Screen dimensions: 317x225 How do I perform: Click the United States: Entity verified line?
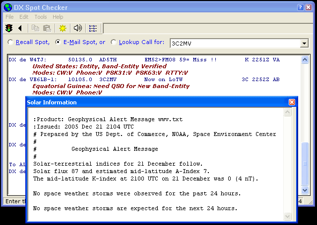pyautogui.click(x=100, y=66)
